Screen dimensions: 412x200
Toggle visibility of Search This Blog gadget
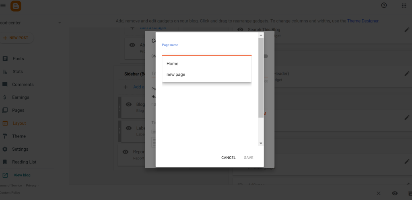point(240,30)
